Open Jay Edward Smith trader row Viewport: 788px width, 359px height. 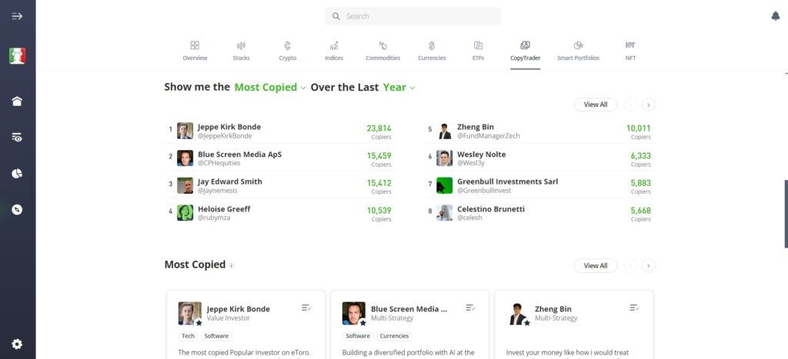click(280, 186)
